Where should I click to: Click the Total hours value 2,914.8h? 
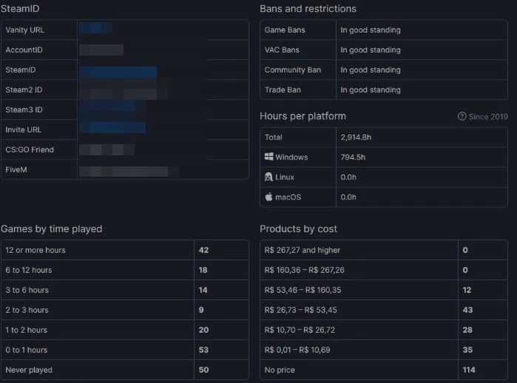(356, 137)
